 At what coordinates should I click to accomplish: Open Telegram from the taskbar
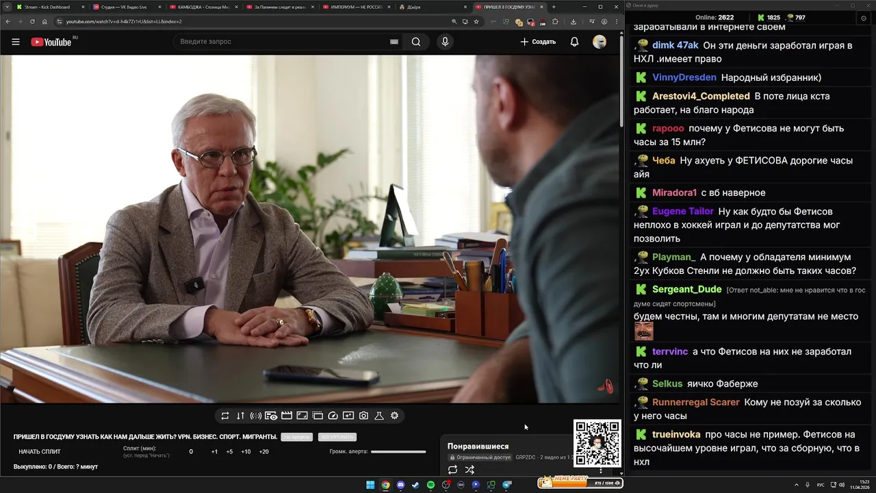coord(506,485)
